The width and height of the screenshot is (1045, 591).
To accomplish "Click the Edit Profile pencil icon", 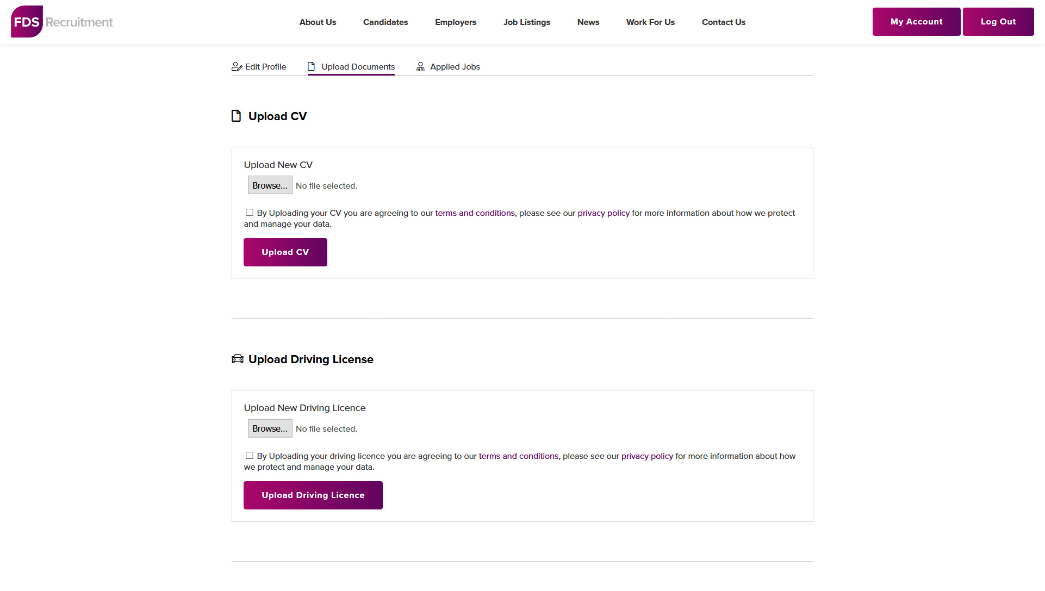I will [x=237, y=67].
